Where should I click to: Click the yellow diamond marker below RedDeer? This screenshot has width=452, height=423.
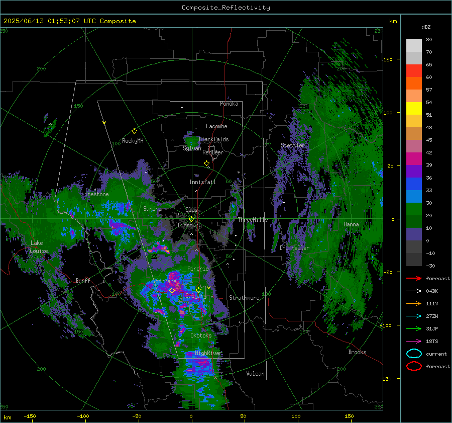pyautogui.click(x=206, y=163)
